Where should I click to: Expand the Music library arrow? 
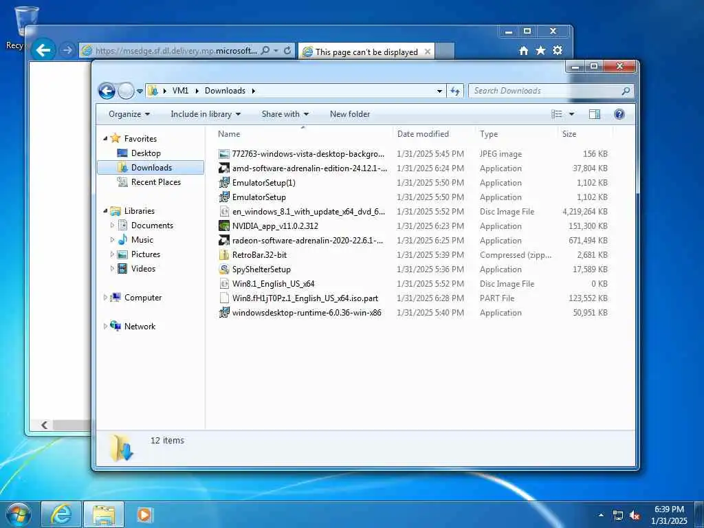112,239
